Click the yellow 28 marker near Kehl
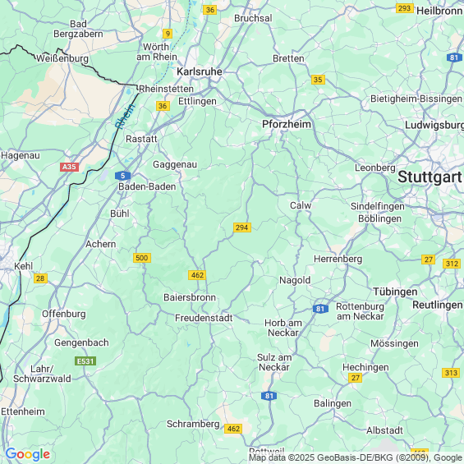464x464 pixels. click(x=40, y=278)
